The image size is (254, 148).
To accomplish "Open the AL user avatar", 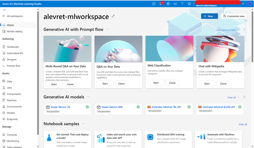I will click(x=250, y=4).
